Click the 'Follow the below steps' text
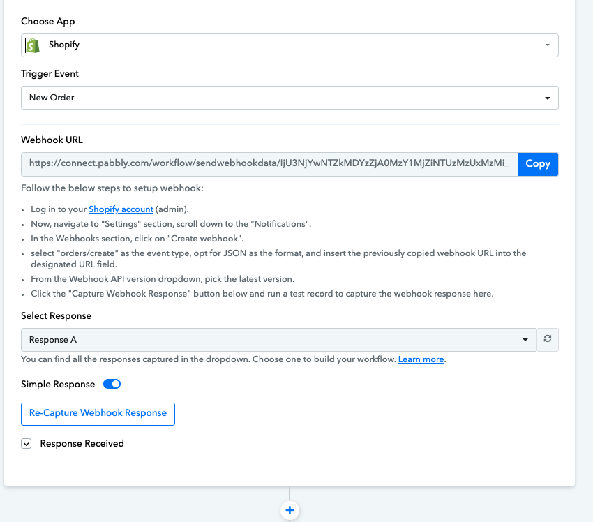Viewport: 593px width, 522px height. (x=112, y=188)
